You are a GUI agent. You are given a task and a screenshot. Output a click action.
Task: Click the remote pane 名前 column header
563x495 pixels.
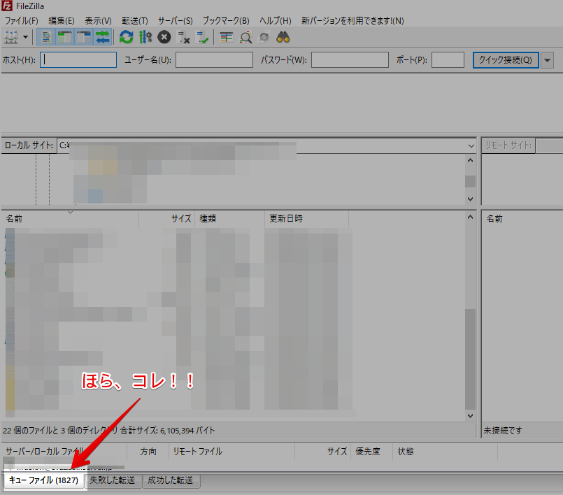[494, 219]
